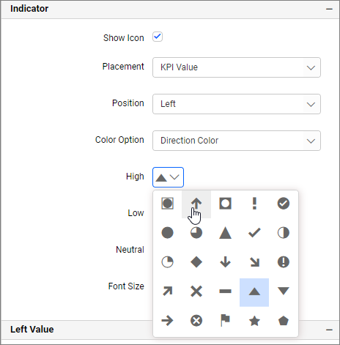
Task: Select the square with hollow circle icon
Action: tap(225, 204)
